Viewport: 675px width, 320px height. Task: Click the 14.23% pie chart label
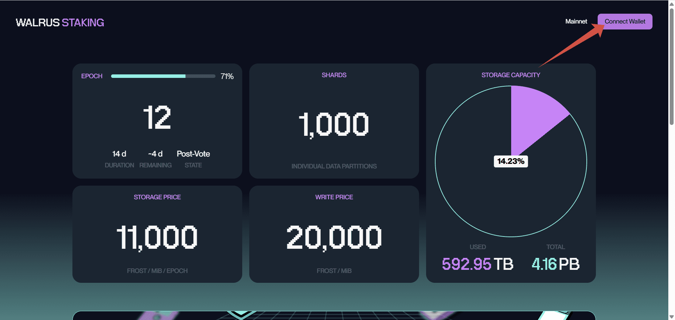coord(510,161)
